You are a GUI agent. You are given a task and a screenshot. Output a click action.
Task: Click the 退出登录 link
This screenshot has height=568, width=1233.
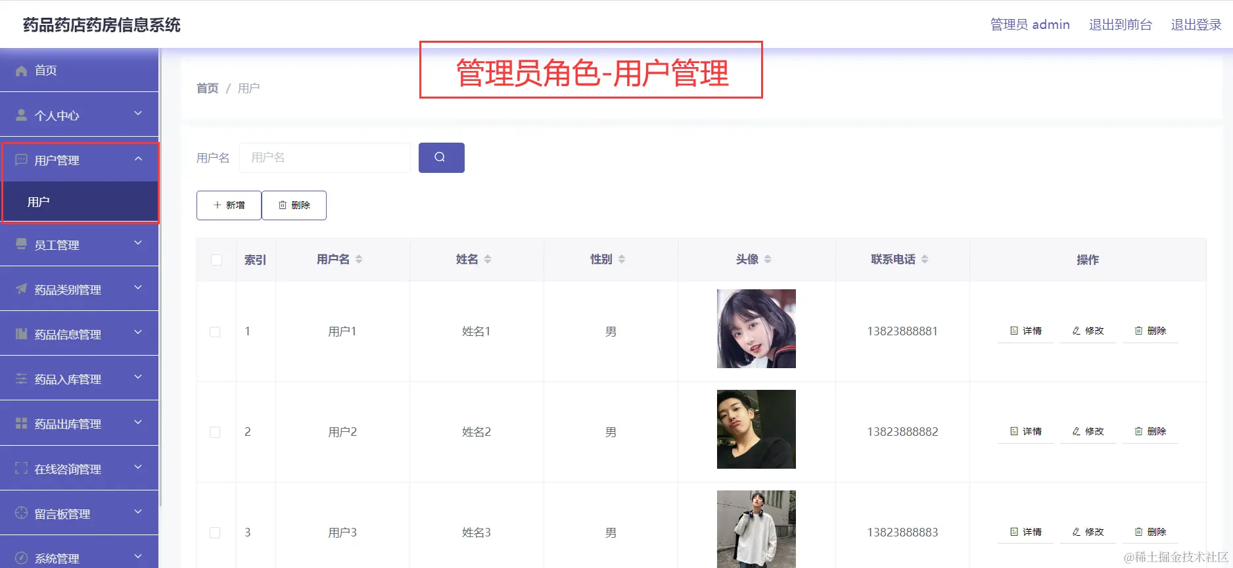[x=1196, y=24]
